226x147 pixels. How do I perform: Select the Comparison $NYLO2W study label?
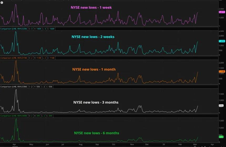pos(14,29)
